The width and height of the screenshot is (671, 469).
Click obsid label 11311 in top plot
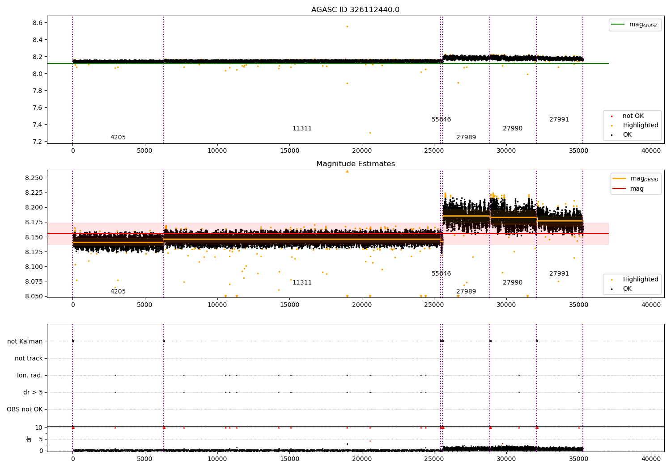[302, 129]
